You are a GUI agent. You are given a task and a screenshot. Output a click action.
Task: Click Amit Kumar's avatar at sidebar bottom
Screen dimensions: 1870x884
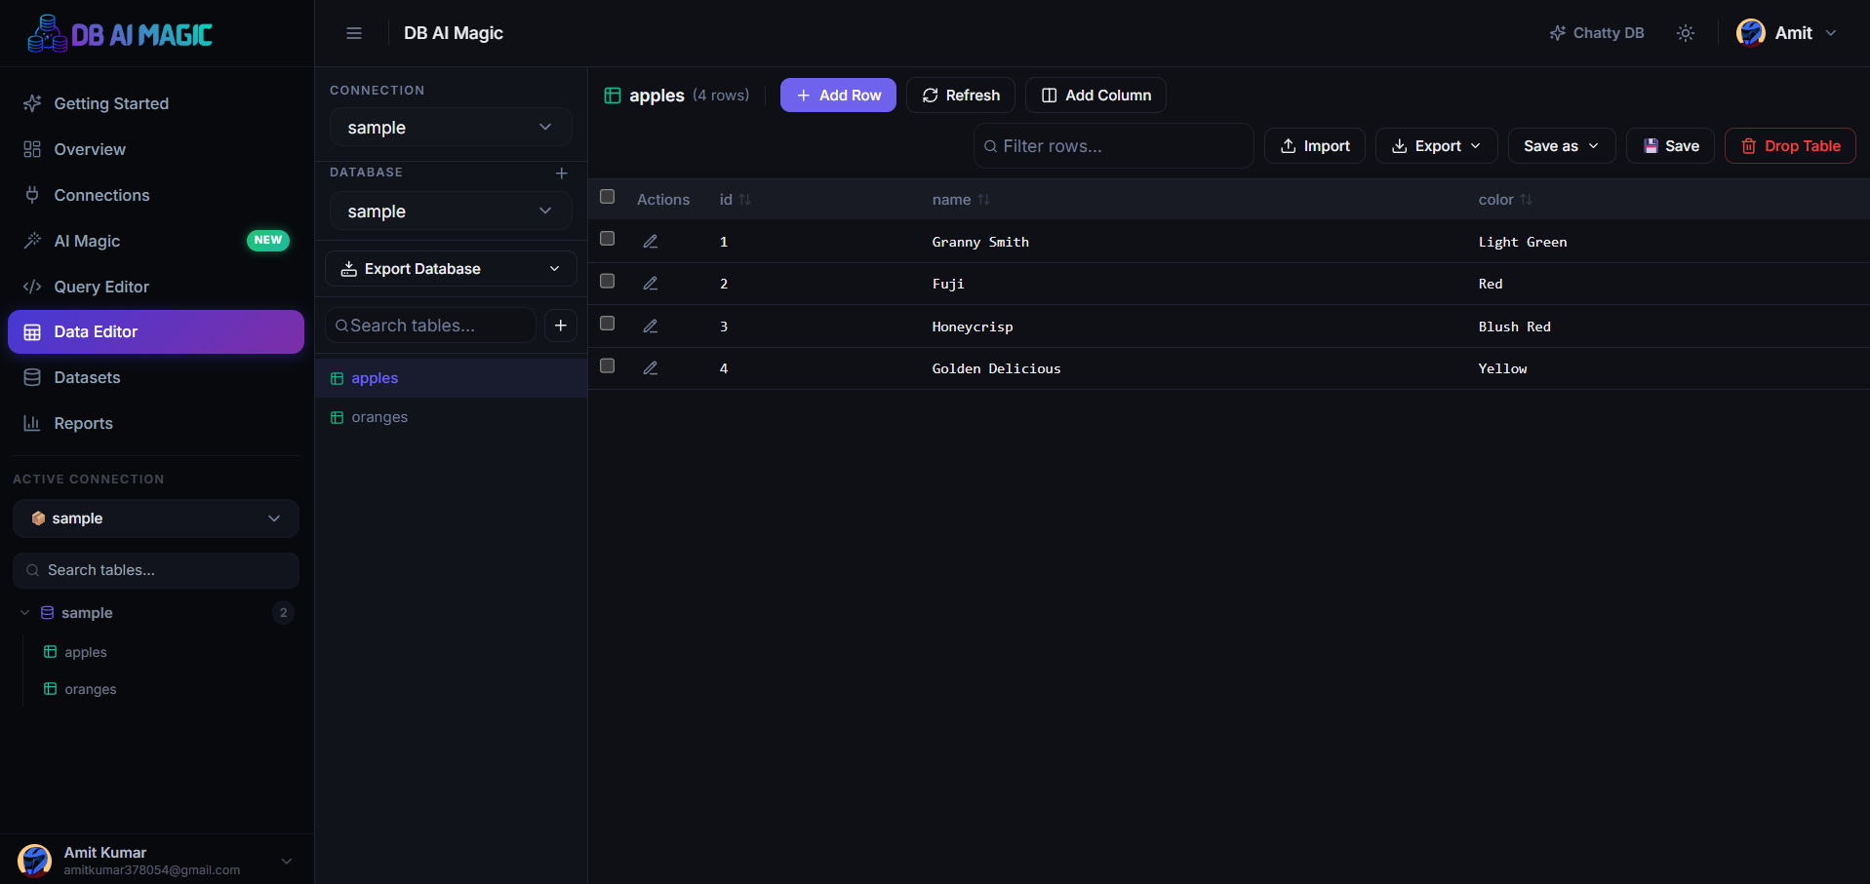(34, 861)
